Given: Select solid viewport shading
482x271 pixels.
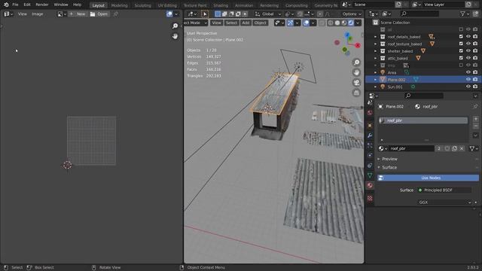Looking at the screenshot, I should tap(337, 23).
